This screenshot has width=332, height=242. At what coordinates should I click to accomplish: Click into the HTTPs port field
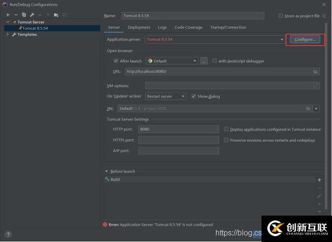178,140
